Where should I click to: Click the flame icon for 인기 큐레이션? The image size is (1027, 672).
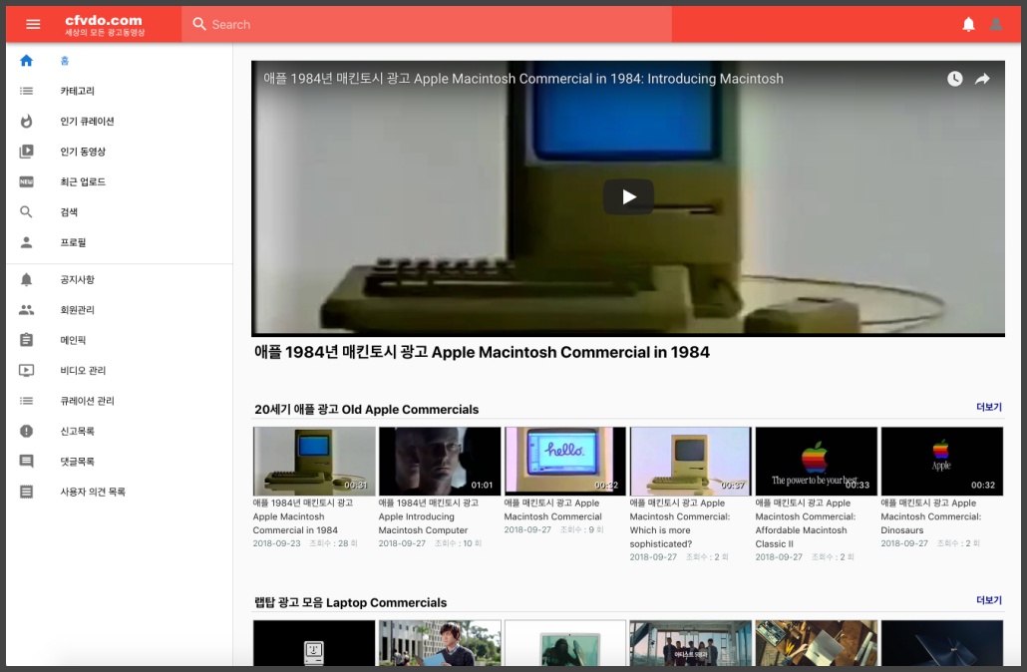27,122
